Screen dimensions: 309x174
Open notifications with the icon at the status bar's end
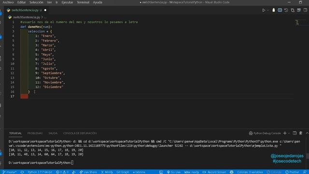click(305, 172)
